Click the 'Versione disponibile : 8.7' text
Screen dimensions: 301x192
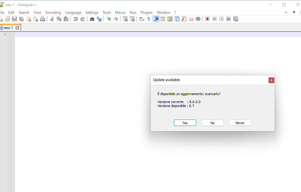point(176,106)
